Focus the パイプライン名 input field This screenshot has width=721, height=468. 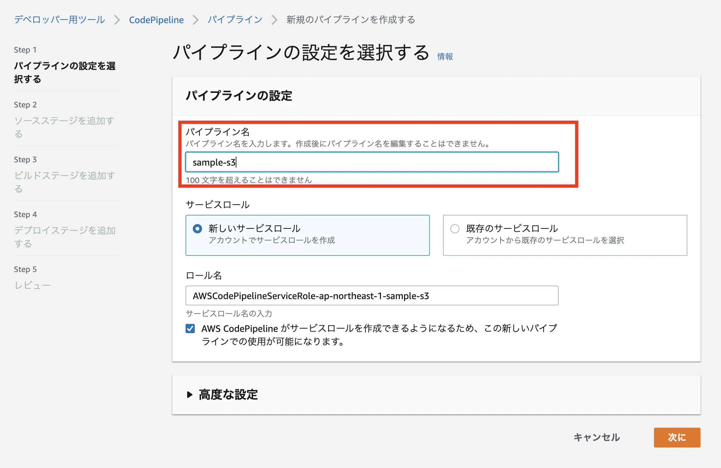[x=372, y=162]
